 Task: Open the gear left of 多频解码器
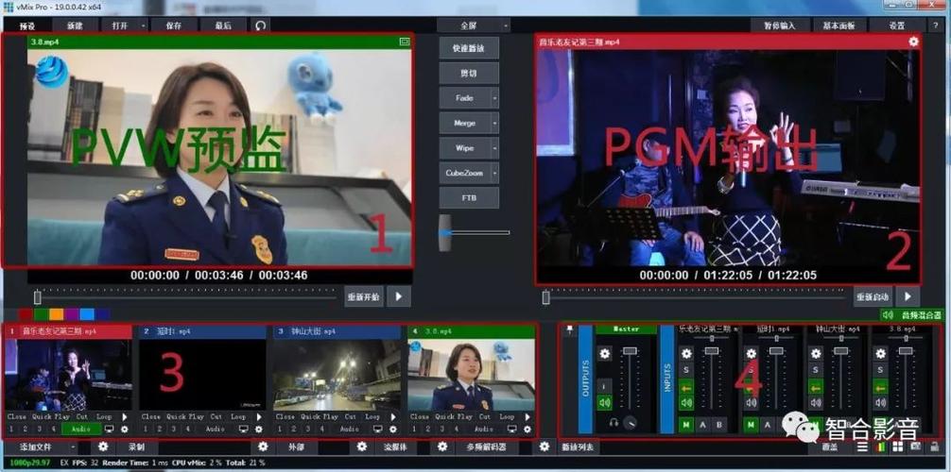tap(442, 447)
